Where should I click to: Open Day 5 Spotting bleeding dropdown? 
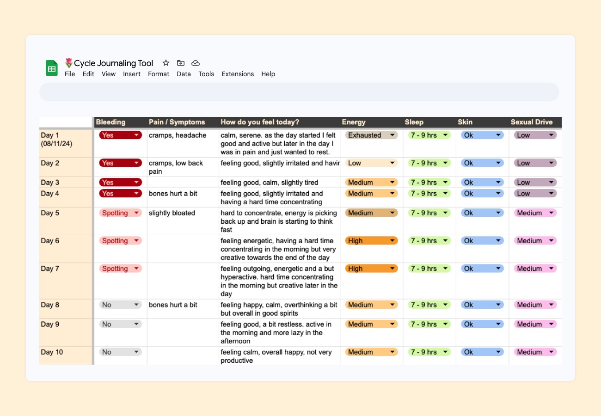point(121,213)
